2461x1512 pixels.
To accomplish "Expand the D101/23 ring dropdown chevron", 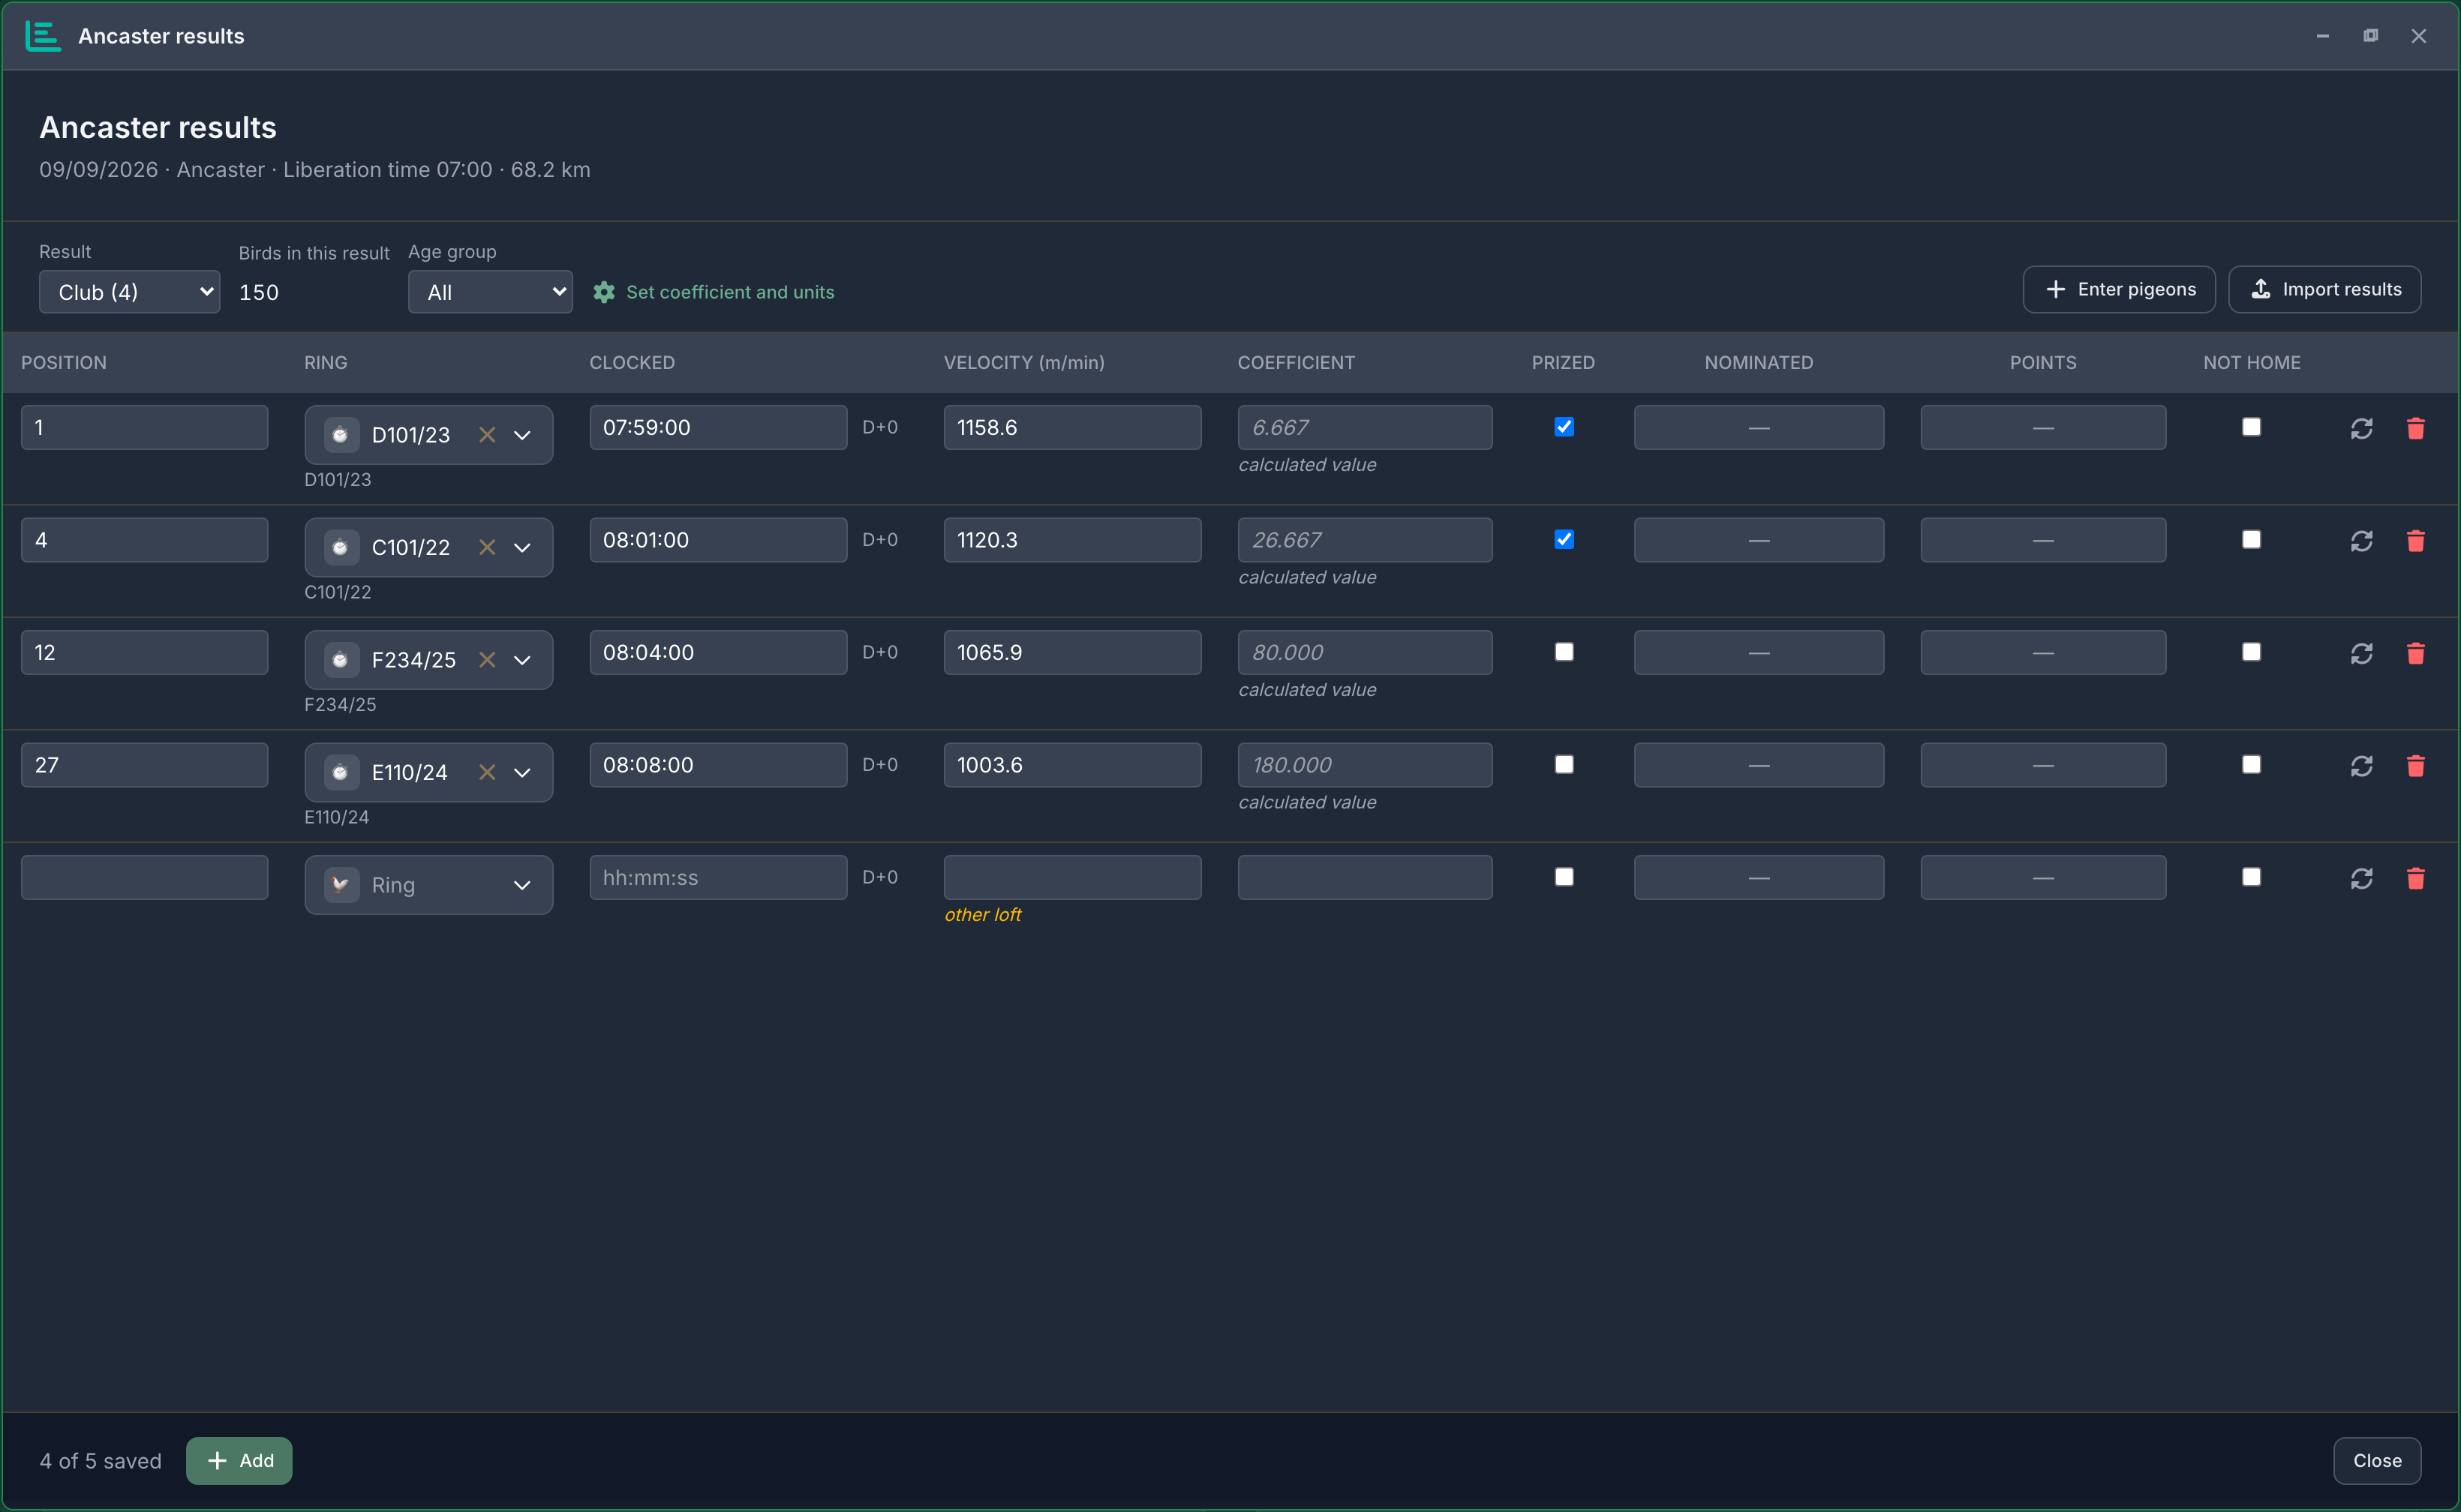I will (522, 435).
